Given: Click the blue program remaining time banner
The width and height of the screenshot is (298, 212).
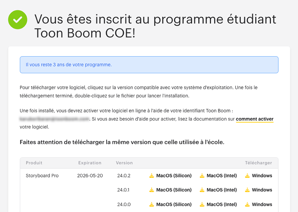Looking at the screenshot, I should (149, 65).
